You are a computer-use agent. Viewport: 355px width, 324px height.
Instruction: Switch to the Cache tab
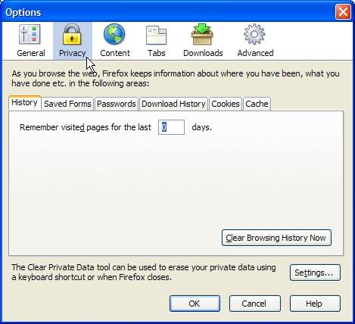tap(257, 104)
